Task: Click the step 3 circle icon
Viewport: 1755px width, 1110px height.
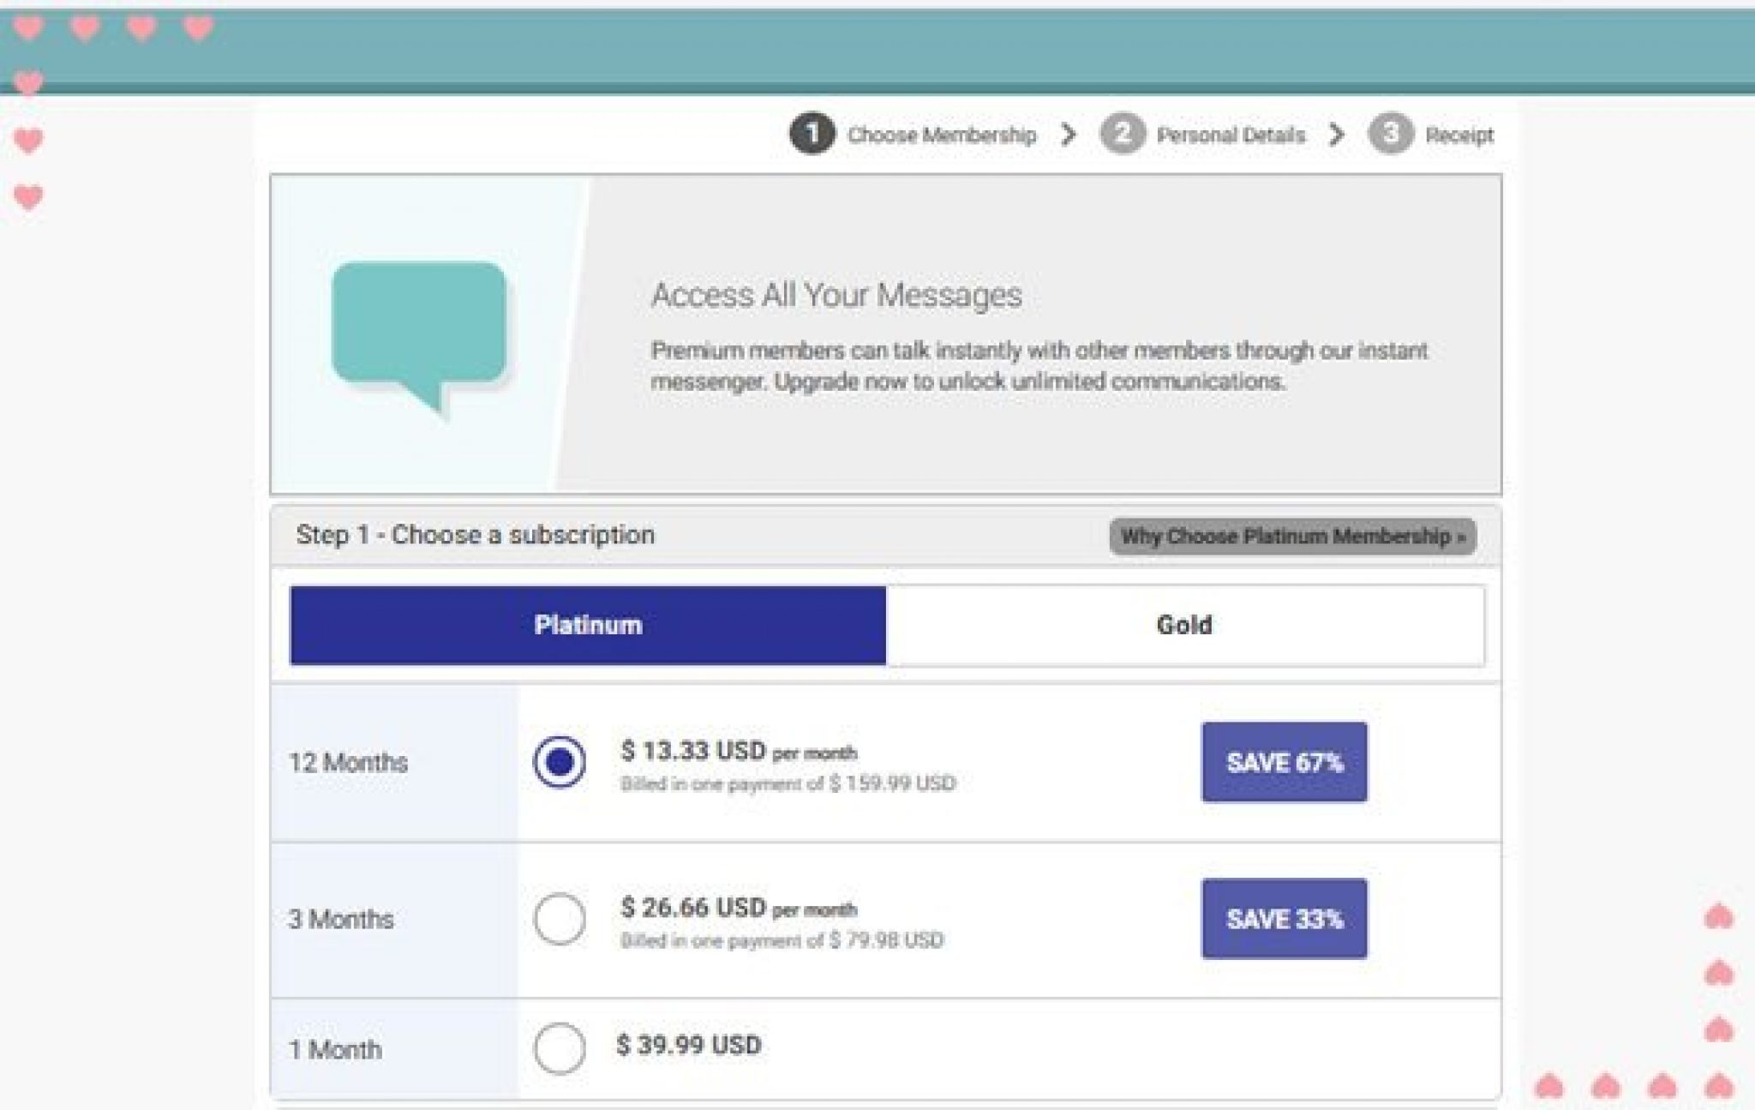Action: [1390, 135]
